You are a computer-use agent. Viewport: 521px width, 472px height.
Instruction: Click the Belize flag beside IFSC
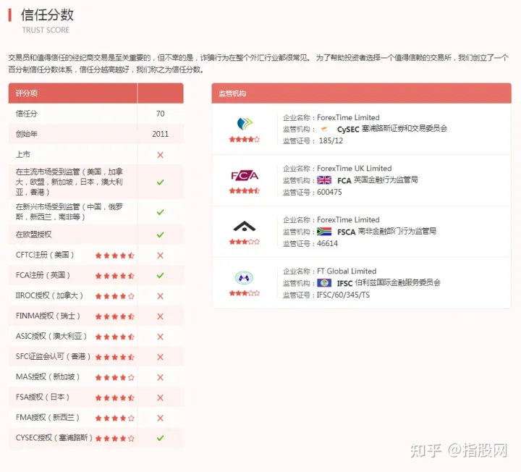pyautogui.click(x=324, y=283)
